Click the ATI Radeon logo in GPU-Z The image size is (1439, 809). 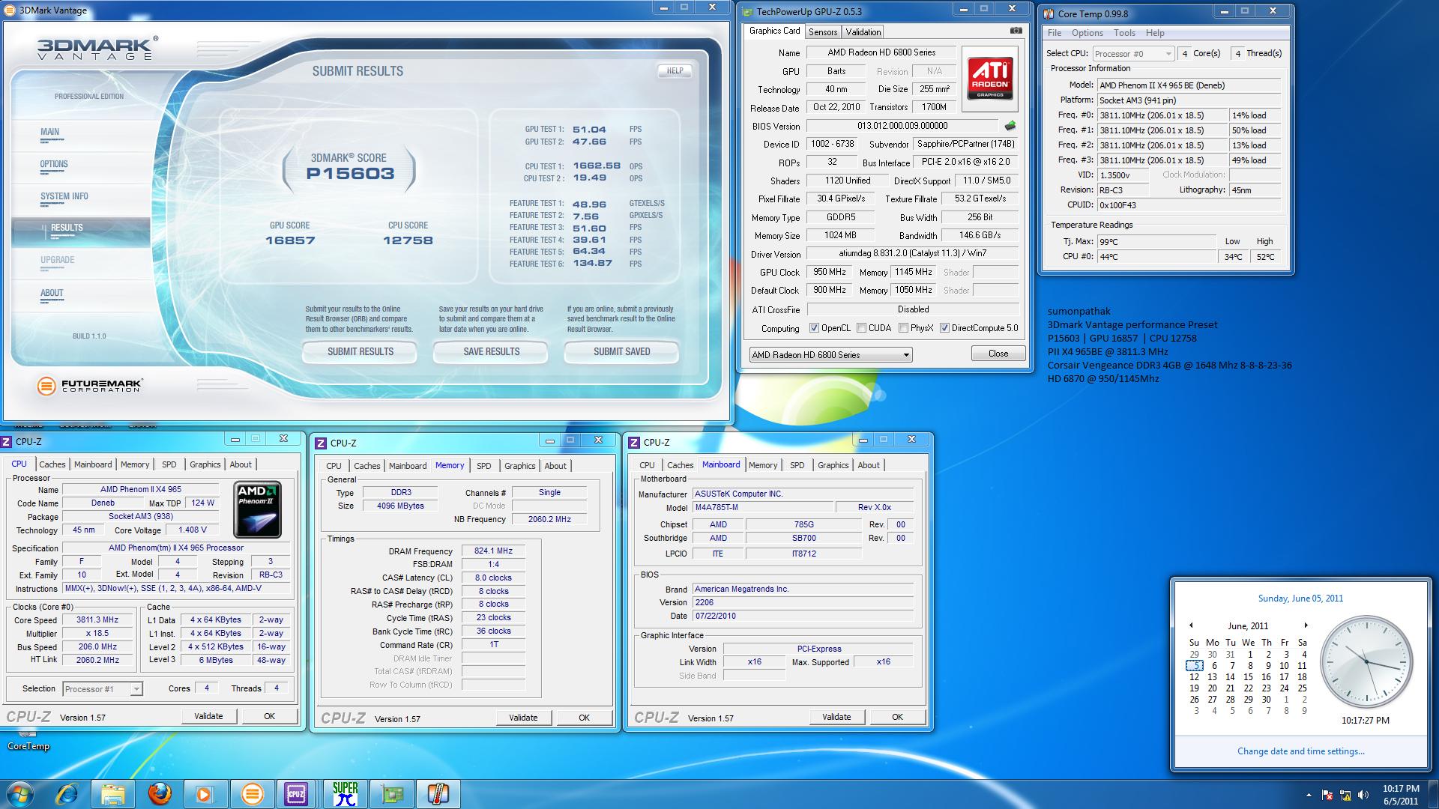pyautogui.click(x=990, y=78)
